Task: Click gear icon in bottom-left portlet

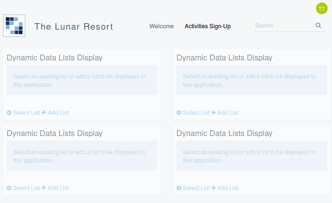Action: click(x=9, y=188)
